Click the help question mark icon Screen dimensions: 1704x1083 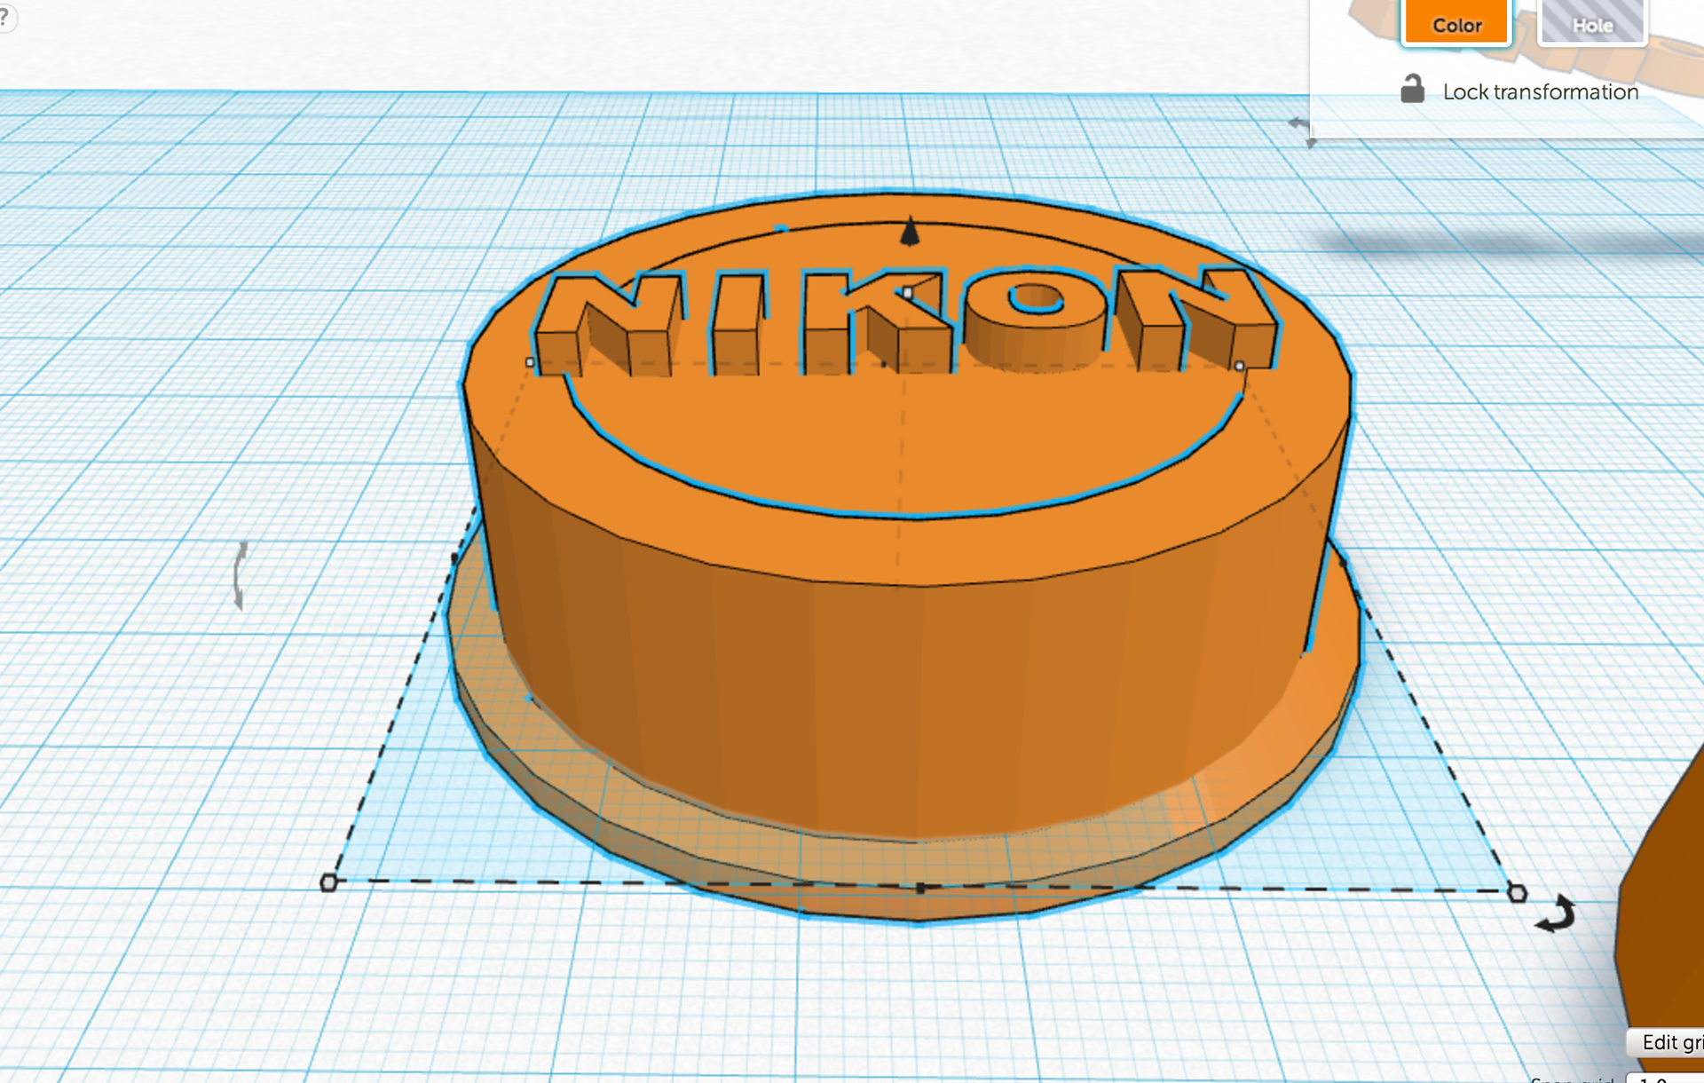click(x=5, y=17)
